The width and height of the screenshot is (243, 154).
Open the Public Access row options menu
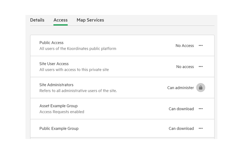(x=200, y=45)
